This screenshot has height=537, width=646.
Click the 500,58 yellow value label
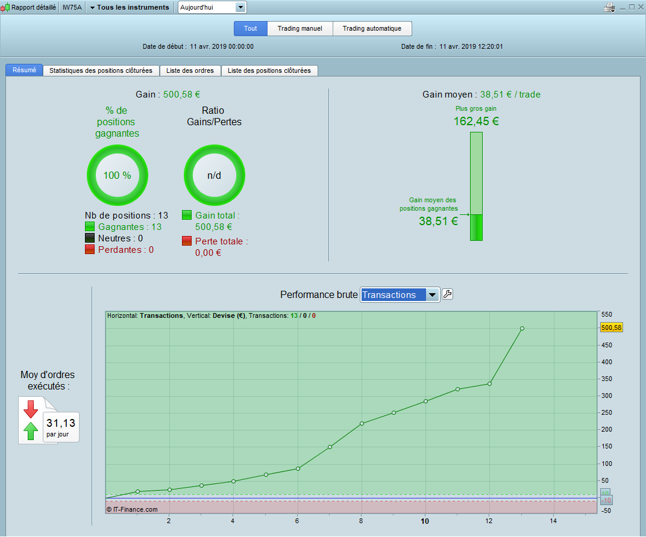[612, 327]
